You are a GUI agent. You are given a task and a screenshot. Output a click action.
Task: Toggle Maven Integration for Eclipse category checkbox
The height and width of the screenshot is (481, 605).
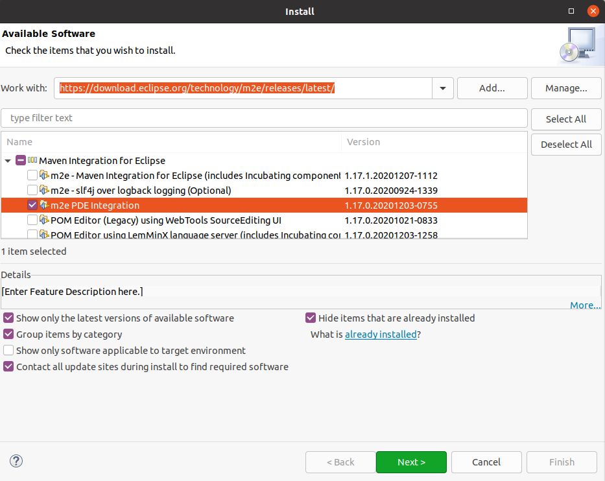[x=21, y=160]
